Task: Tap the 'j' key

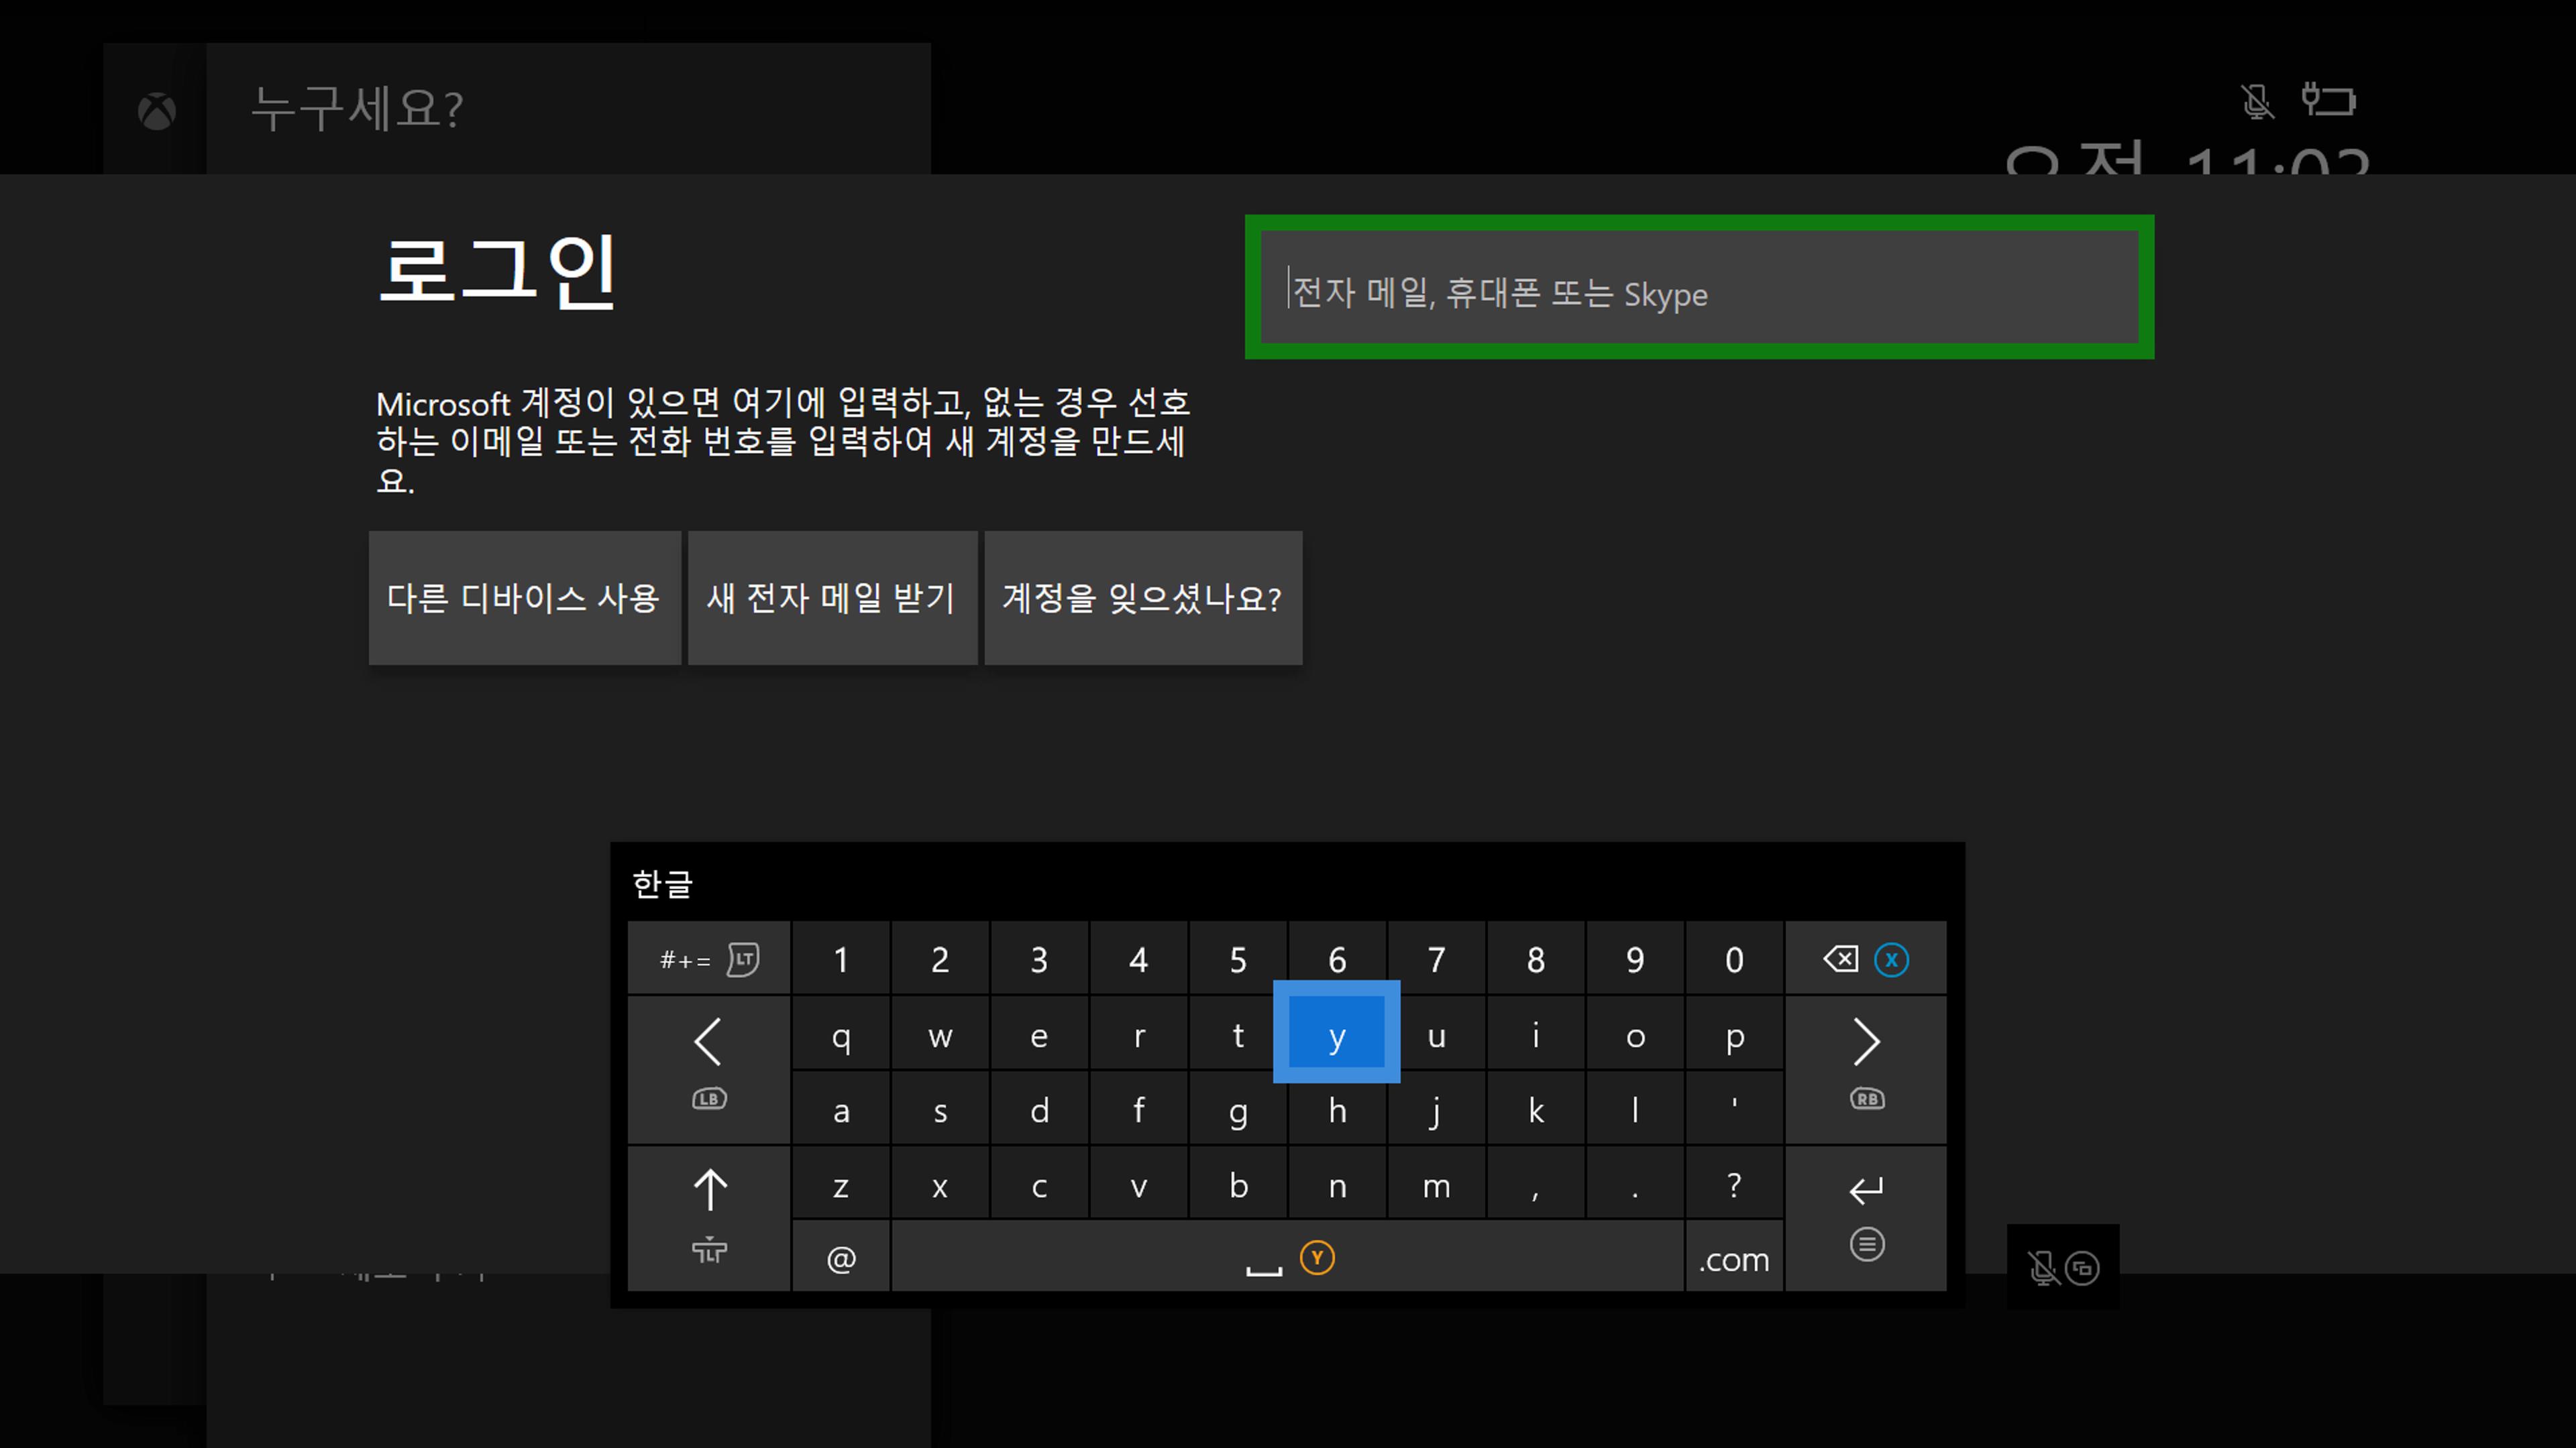Action: coord(1436,1108)
